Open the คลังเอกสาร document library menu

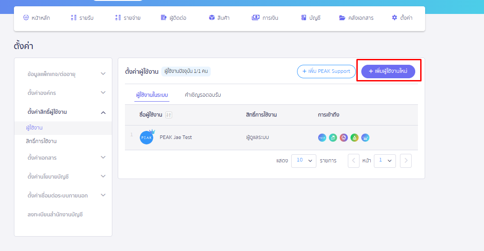pyautogui.click(x=356, y=18)
